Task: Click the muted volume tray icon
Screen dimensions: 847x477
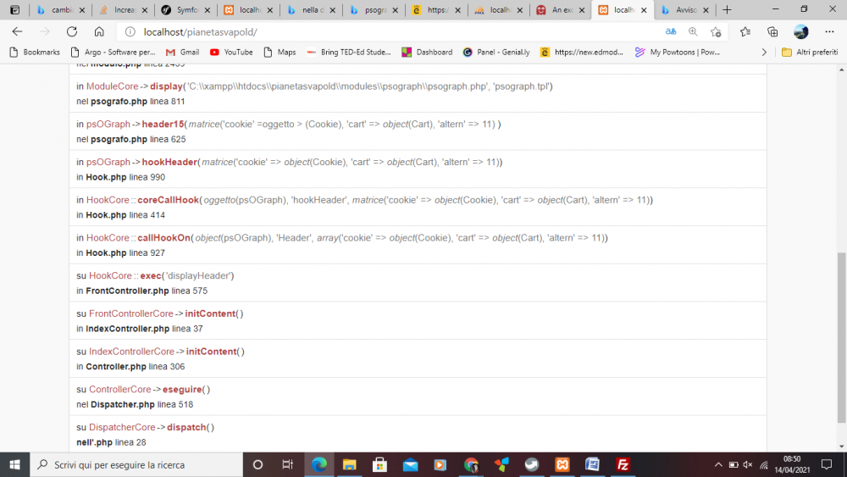Action: 748,464
